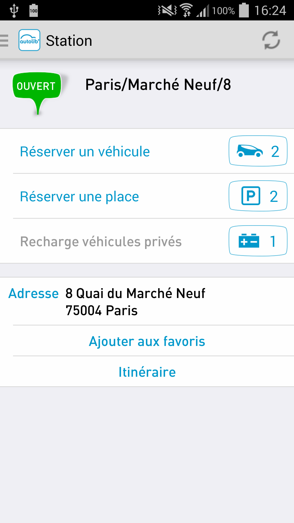Tap the Paris/Marché Neuf/8 station name

coord(158,84)
